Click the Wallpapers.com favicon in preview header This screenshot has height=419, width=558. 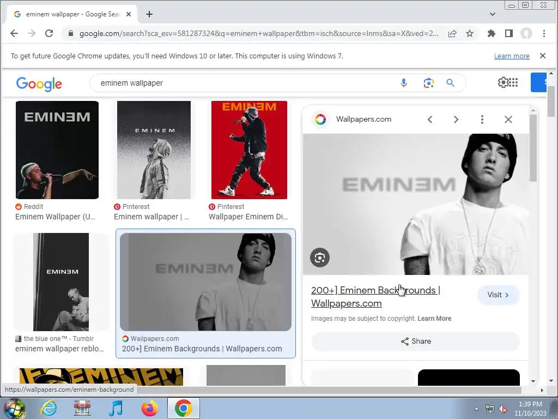click(x=320, y=119)
